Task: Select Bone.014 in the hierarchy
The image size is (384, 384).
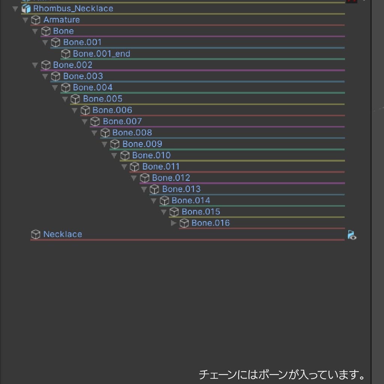Action: coord(191,200)
